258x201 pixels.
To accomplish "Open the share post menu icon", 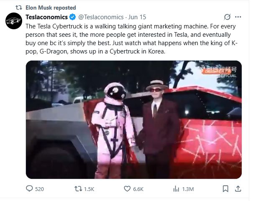I will (238, 189).
